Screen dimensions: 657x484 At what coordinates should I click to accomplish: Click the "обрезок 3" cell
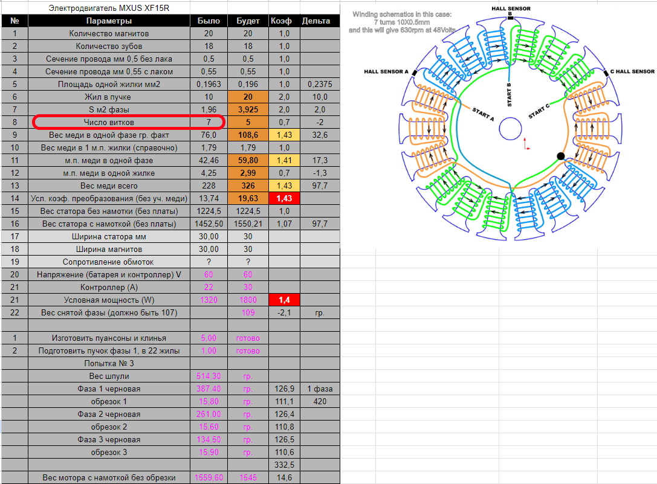click(109, 452)
